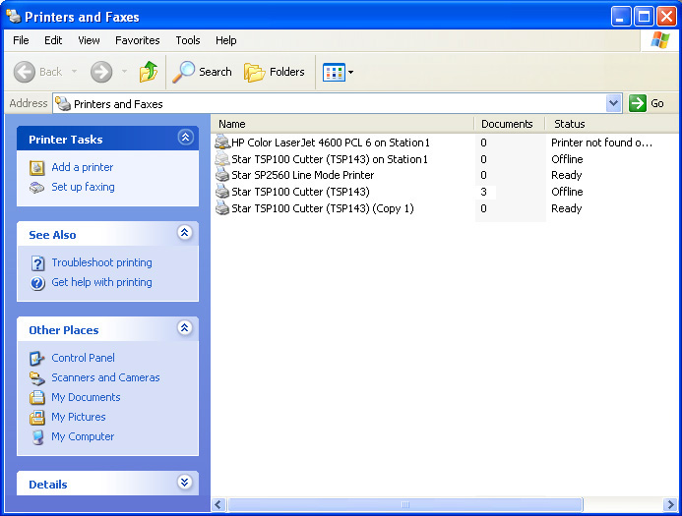The width and height of the screenshot is (682, 516).
Task: Click the My Computer icon
Action: click(37, 437)
